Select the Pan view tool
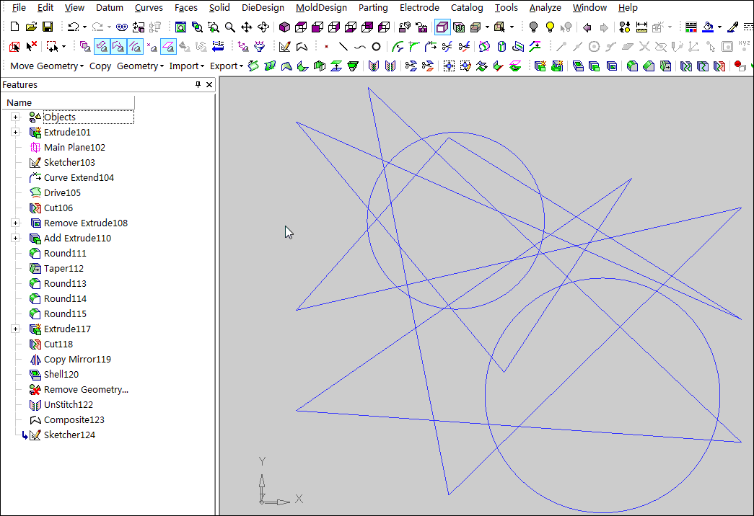Image resolution: width=754 pixels, height=516 pixels. pos(247,27)
